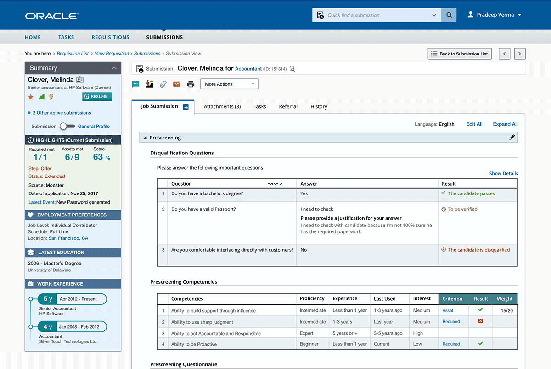
Task: Switch the Submission toggle to General Profile
Action: [67, 126]
